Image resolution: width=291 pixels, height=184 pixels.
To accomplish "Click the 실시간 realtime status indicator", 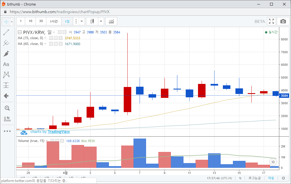I will (x=271, y=32).
